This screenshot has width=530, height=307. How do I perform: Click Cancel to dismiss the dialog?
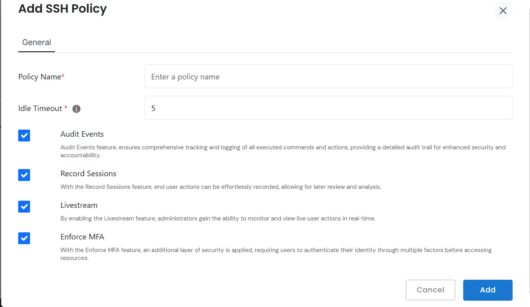430,290
